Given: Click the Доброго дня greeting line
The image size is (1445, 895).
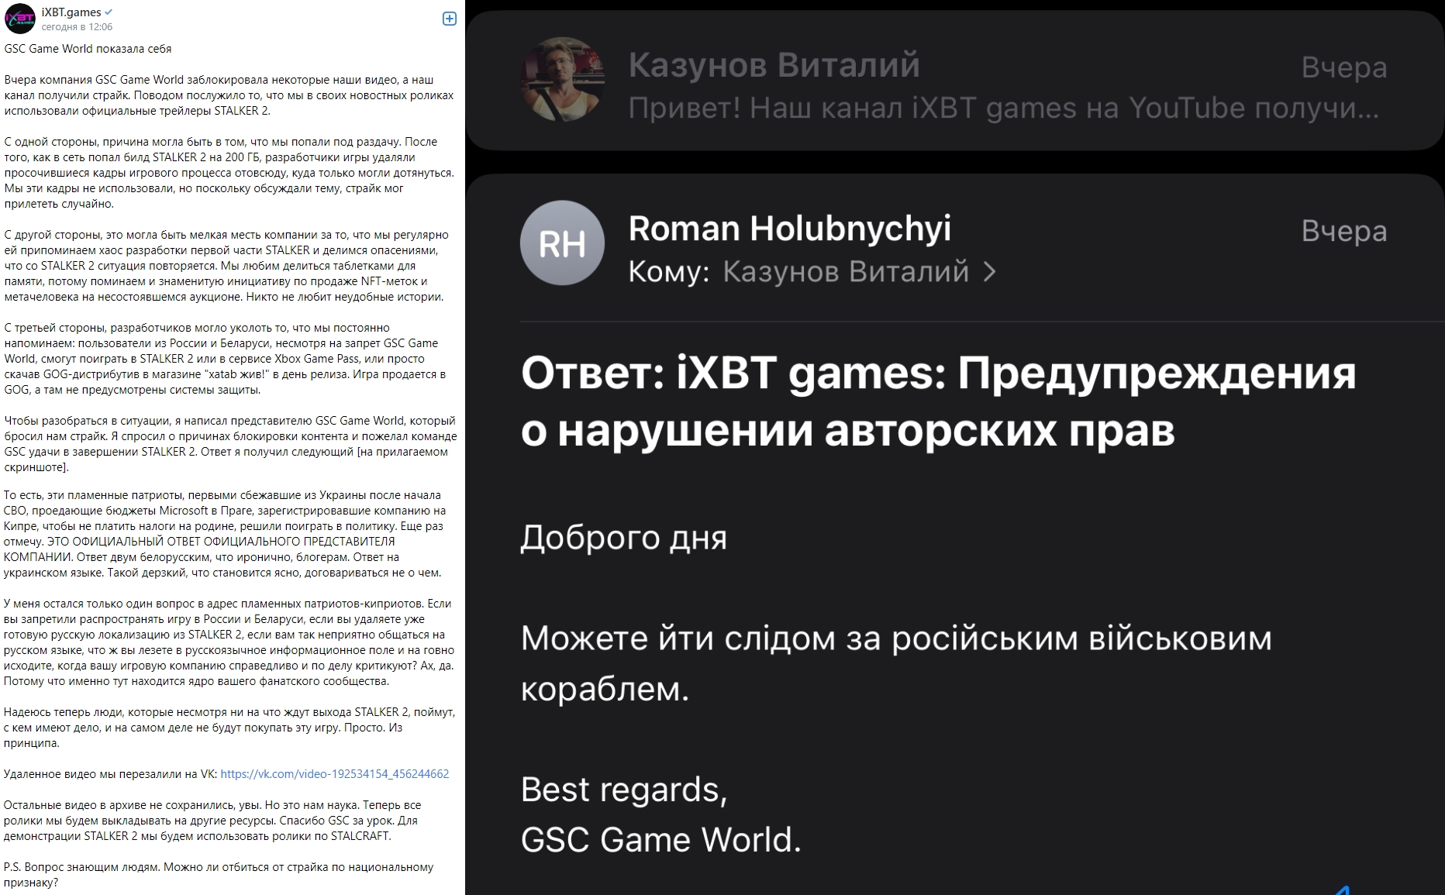Looking at the screenshot, I should [x=623, y=538].
